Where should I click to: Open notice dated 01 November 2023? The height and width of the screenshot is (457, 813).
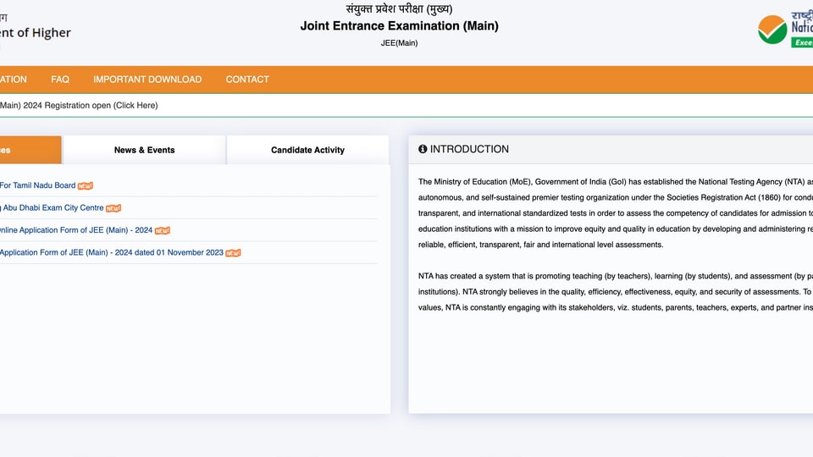[112, 252]
